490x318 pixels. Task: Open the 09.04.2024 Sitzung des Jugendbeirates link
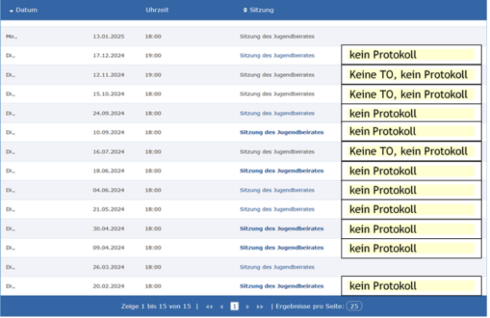coord(281,247)
